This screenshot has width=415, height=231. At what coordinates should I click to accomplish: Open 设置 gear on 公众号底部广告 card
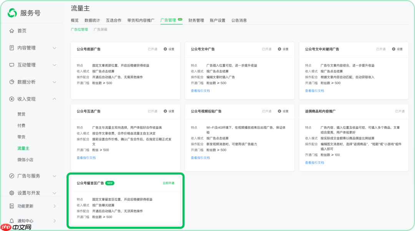point(165,49)
